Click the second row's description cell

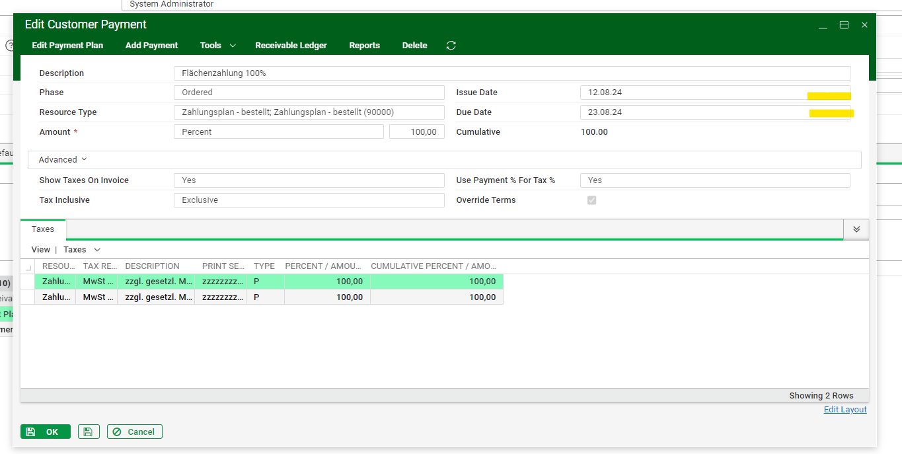[156, 297]
